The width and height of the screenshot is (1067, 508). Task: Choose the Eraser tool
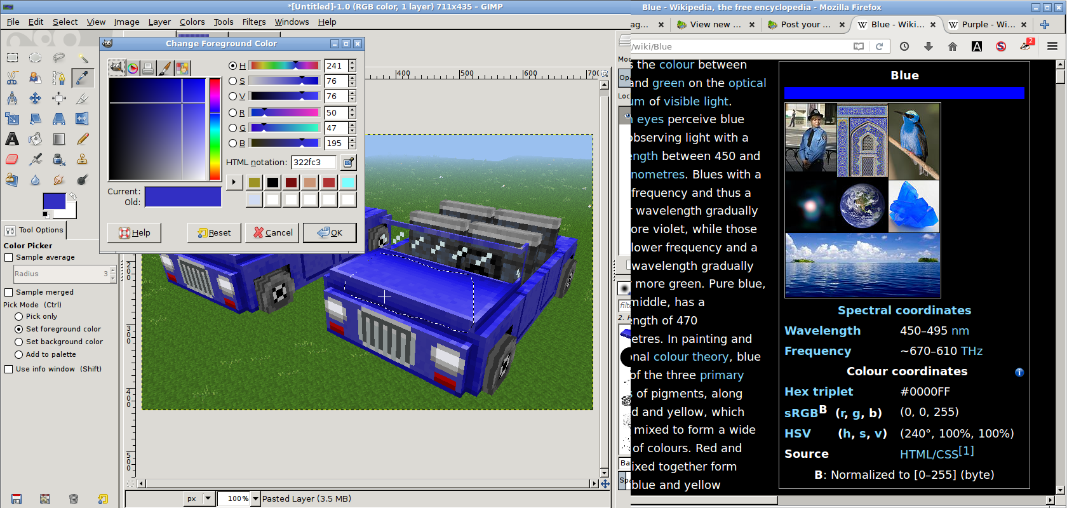[12, 159]
